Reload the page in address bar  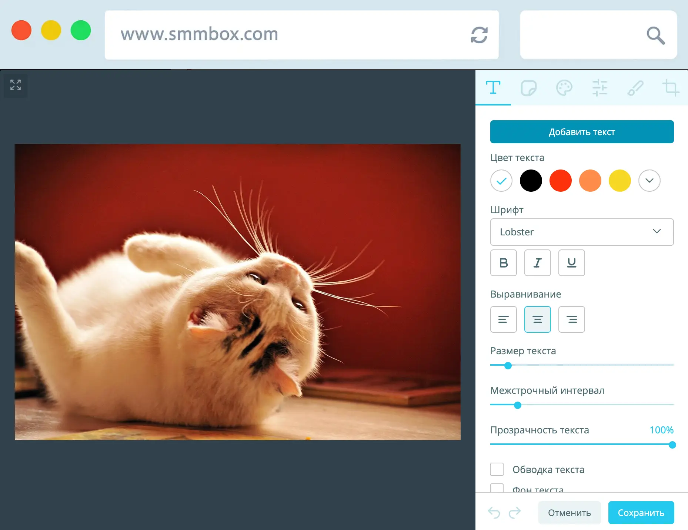tap(479, 35)
